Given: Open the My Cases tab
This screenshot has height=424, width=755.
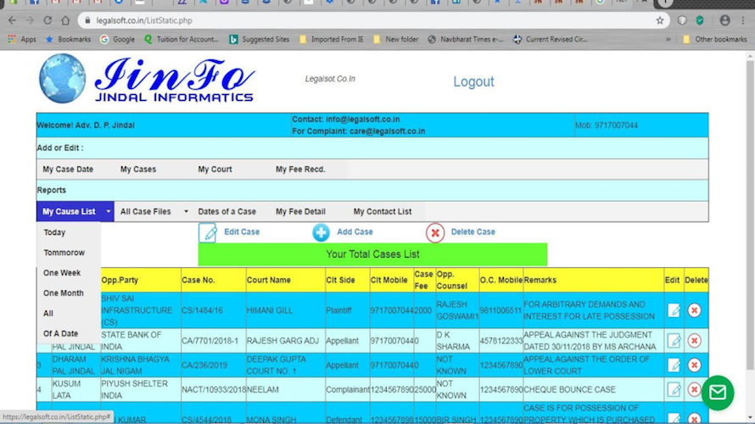Looking at the screenshot, I should tap(138, 170).
